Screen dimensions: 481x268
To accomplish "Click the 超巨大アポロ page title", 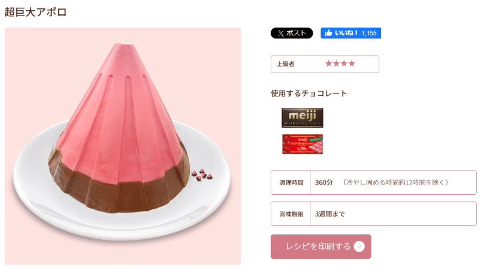I will [35, 12].
